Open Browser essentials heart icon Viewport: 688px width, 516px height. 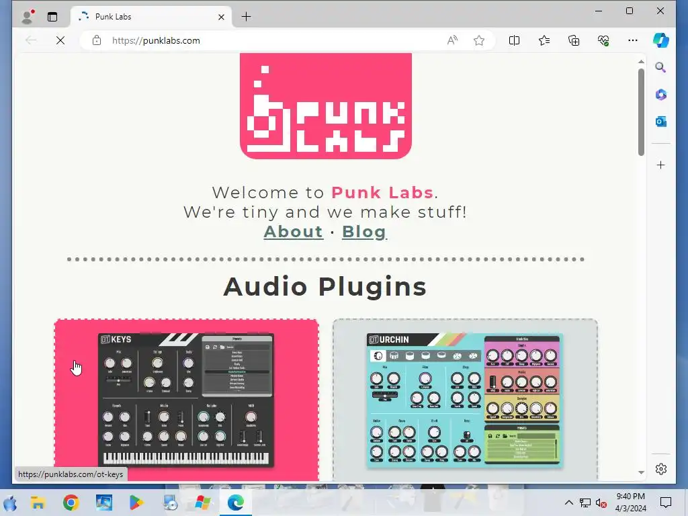[603, 40]
